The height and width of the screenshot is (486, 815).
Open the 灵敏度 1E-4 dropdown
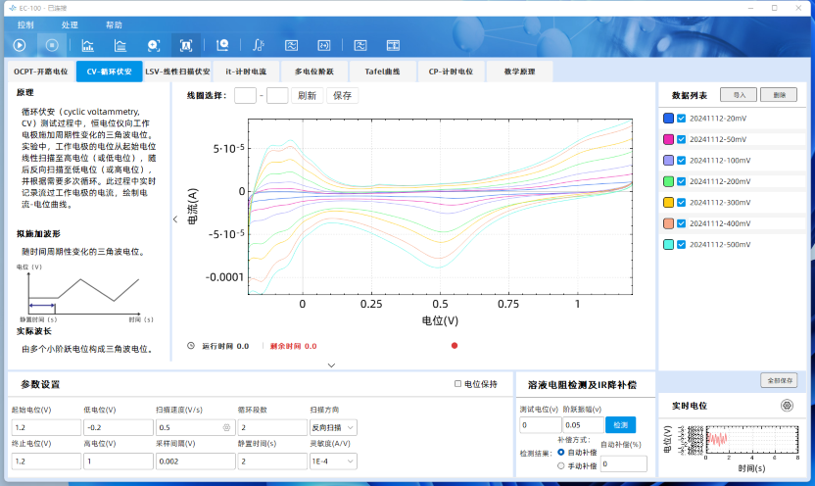point(333,461)
